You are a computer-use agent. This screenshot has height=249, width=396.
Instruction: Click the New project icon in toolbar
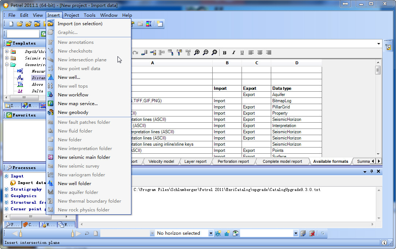click(x=11, y=24)
